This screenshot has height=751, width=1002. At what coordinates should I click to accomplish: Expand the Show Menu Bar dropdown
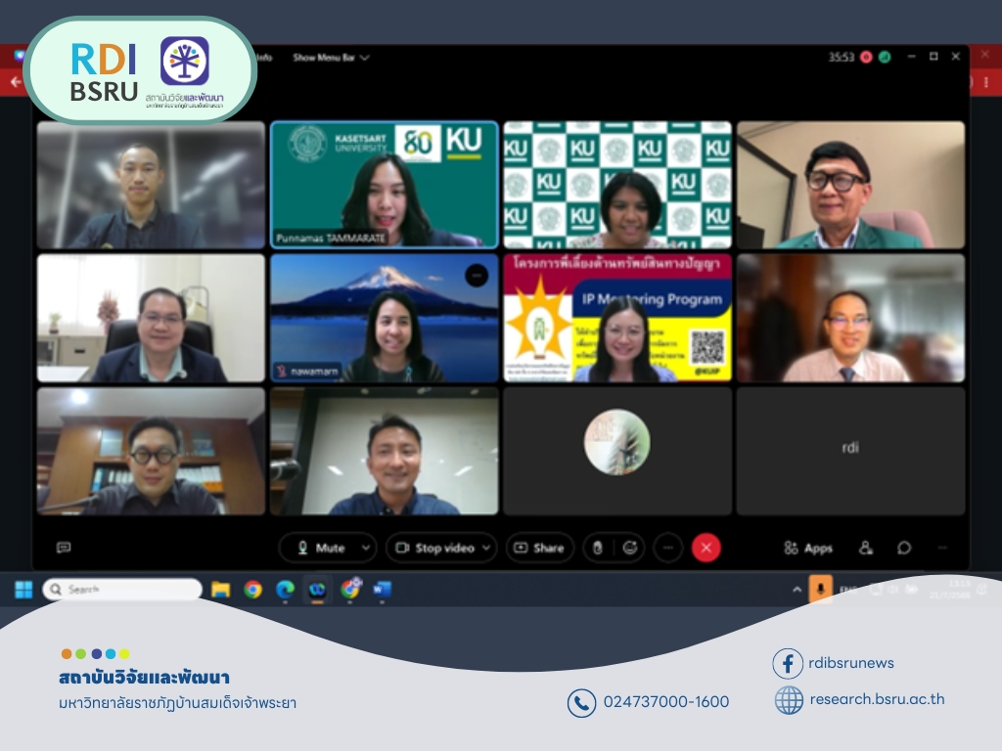click(x=331, y=58)
